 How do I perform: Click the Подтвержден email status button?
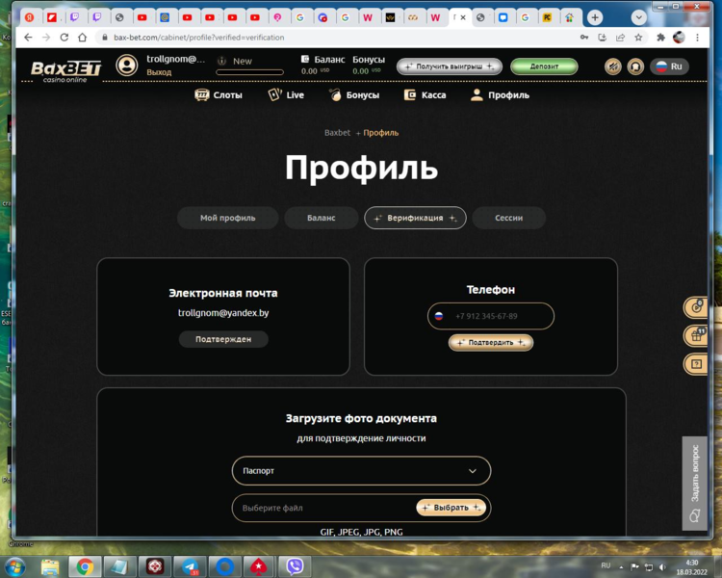pyautogui.click(x=223, y=339)
